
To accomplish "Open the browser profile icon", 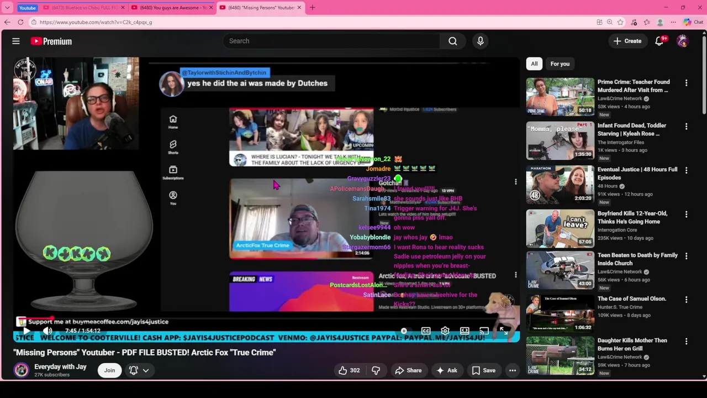I will click(660, 22).
